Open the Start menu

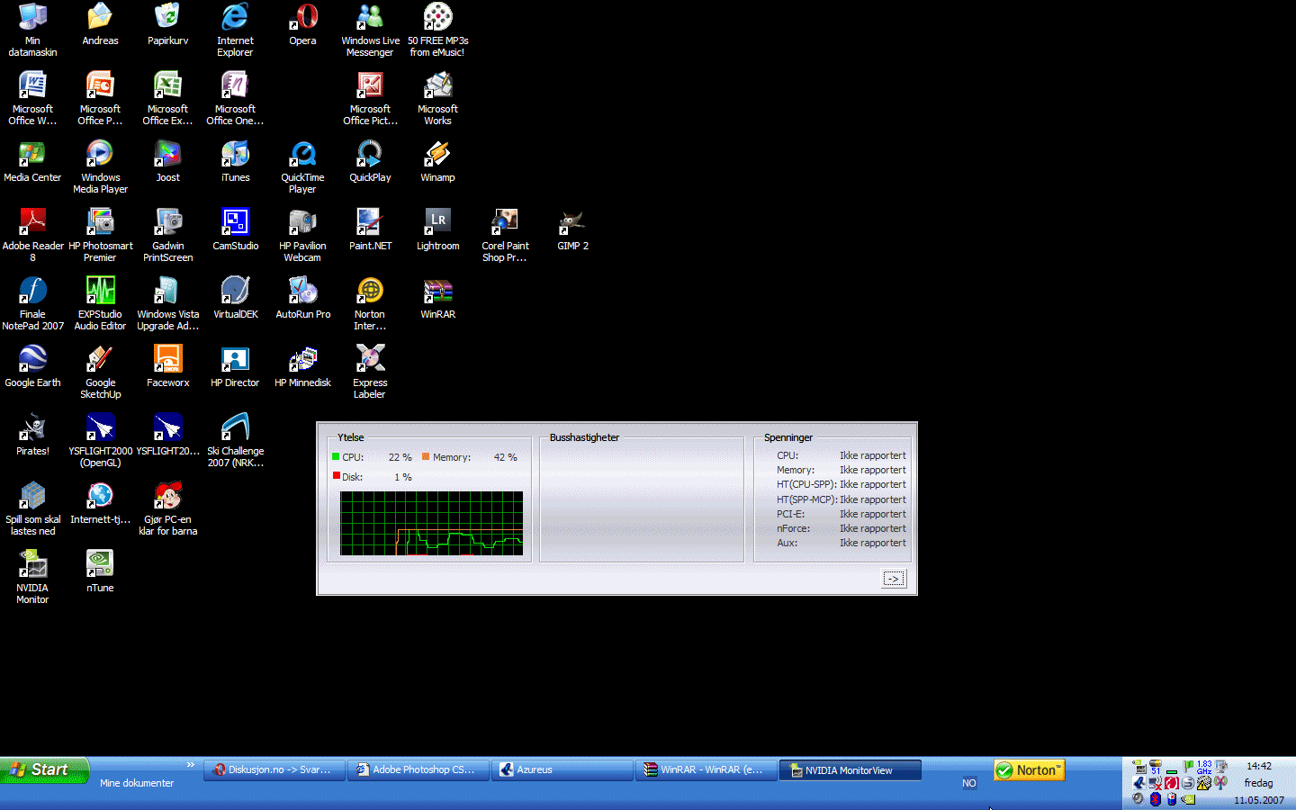point(45,769)
